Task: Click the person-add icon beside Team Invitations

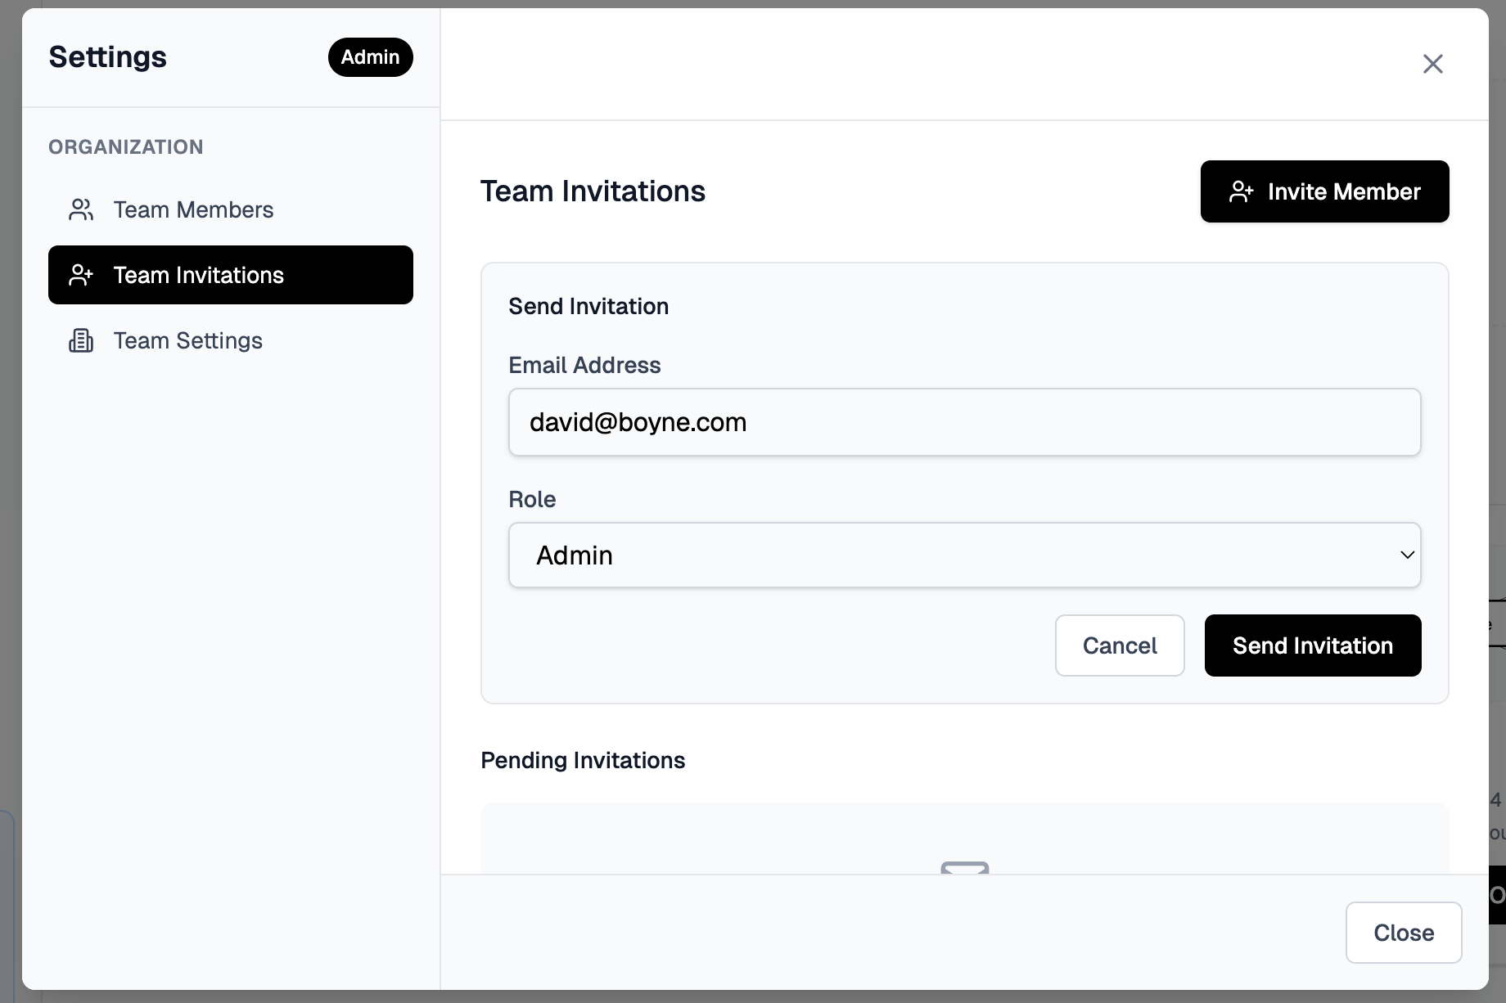Action: pyautogui.click(x=80, y=275)
